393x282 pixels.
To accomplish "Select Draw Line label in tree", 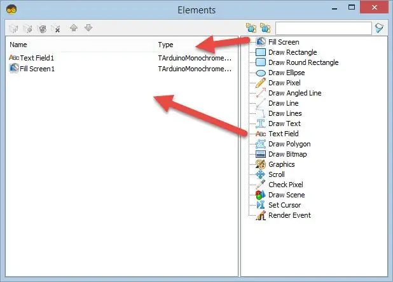I will pyautogui.click(x=283, y=103).
